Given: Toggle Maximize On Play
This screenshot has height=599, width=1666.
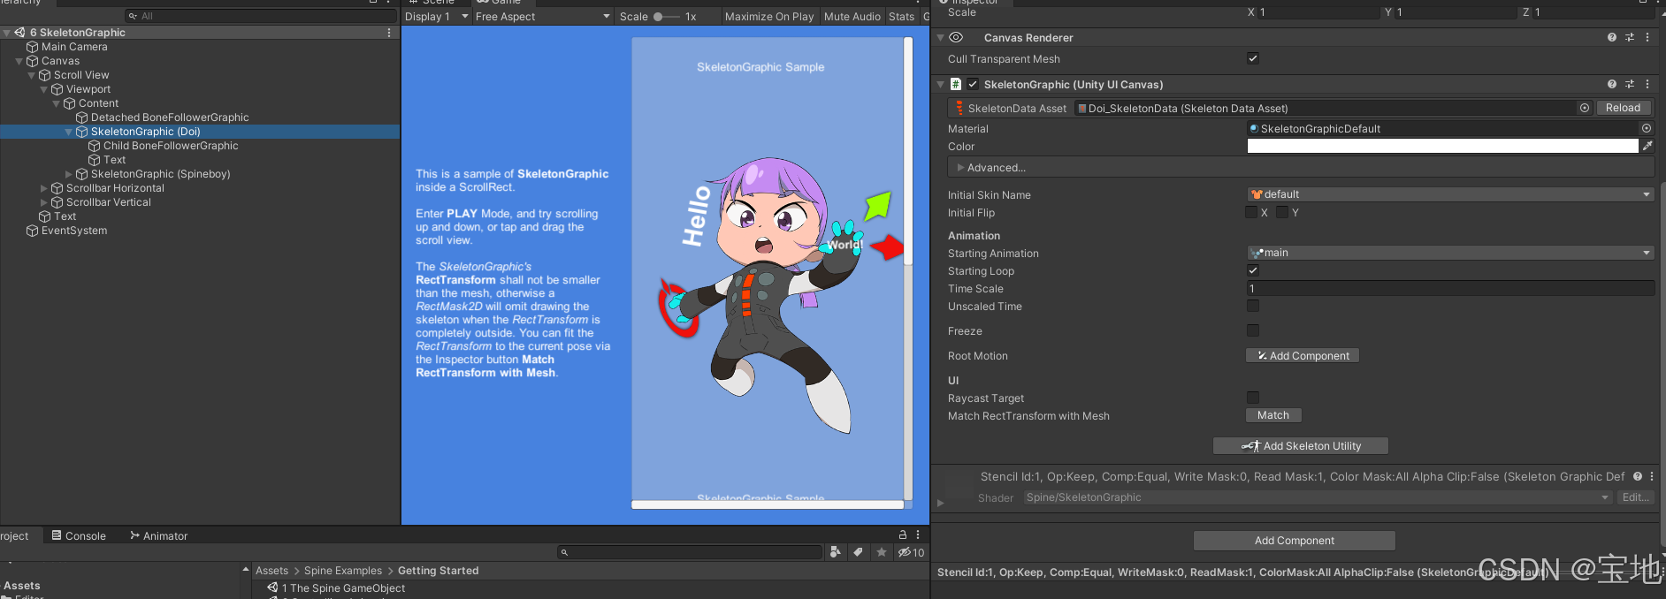Looking at the screenshot, I should tap(769, 17).
